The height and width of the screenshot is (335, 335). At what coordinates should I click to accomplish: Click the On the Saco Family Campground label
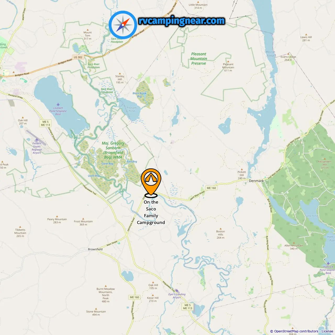(x=151, y=212)
